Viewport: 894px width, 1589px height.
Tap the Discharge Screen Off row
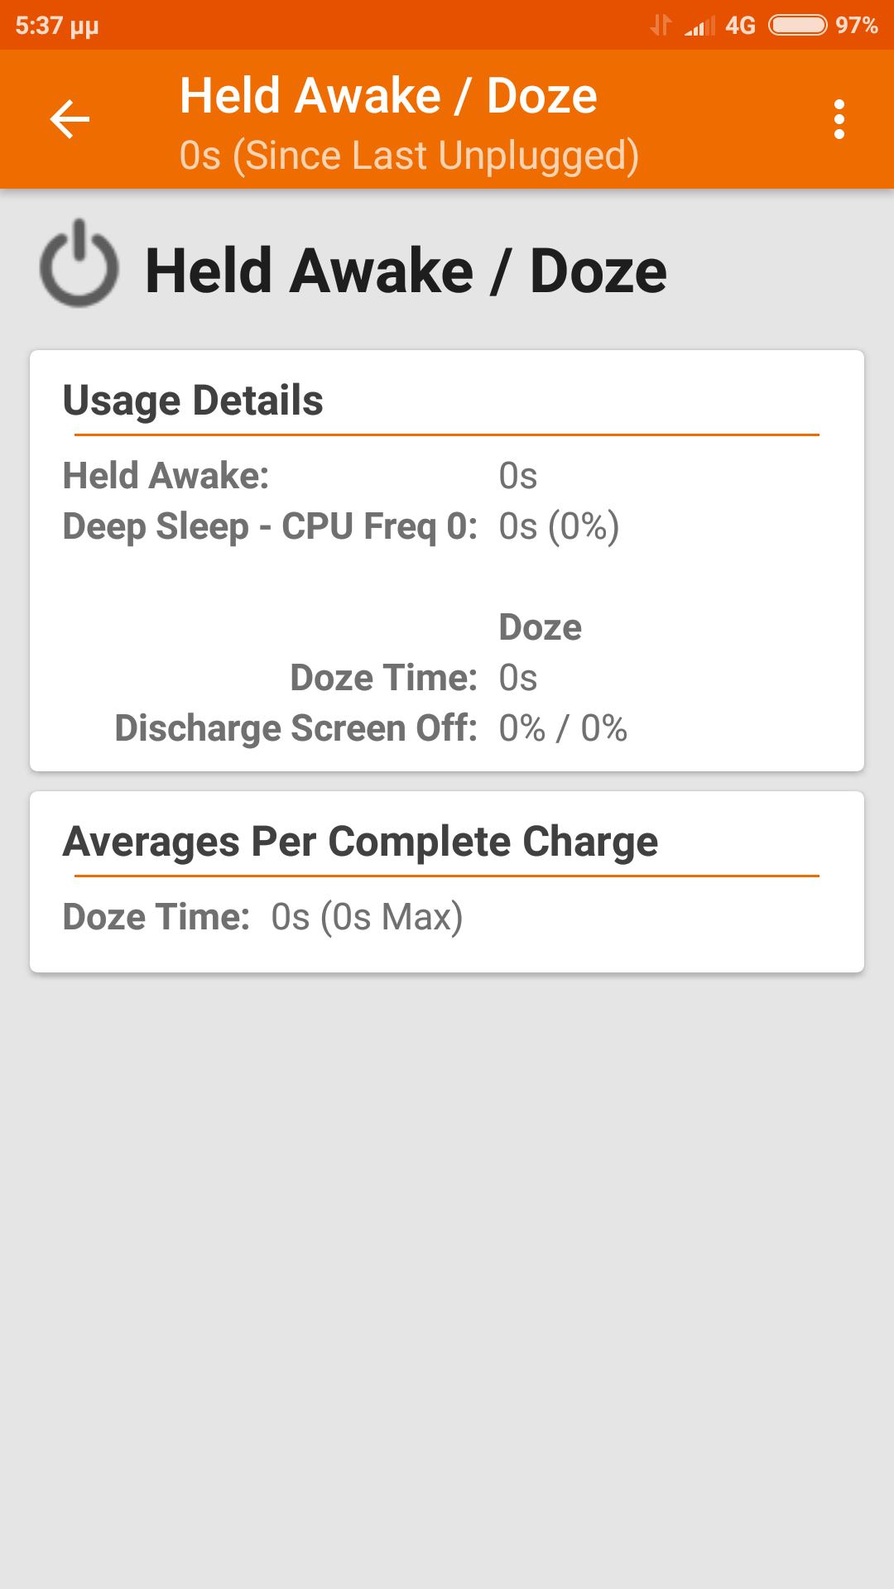click(370, 728)
